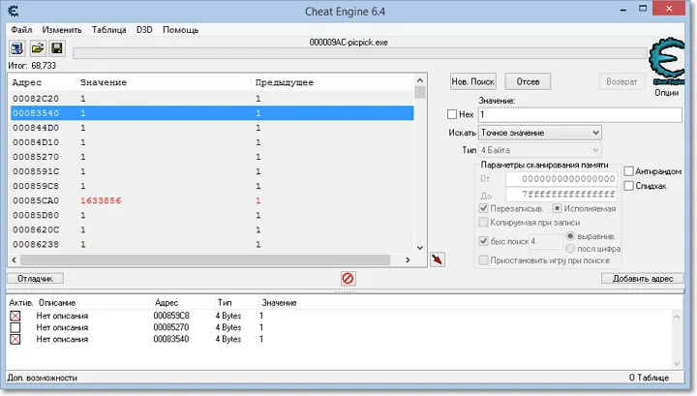Click process name 000009AC-picpick.exe
697x396 pixels.
[x=348, y=43]
